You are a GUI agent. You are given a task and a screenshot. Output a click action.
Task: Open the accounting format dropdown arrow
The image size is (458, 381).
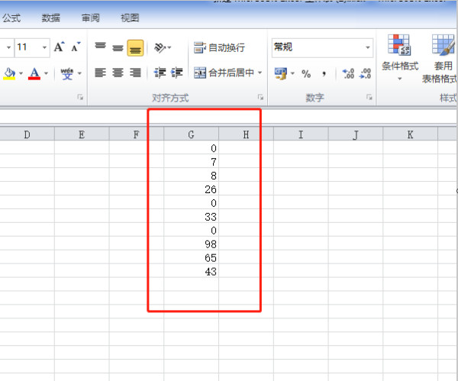292,73
